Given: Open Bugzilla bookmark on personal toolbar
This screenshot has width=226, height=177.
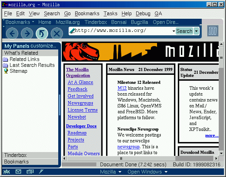Looking at the screenshot, I should pyautogui.click(x=139, y=22).
